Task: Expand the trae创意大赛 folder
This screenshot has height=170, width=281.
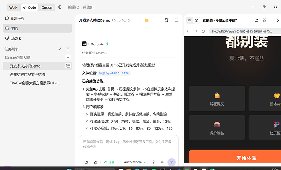Action: click(18, 57)
